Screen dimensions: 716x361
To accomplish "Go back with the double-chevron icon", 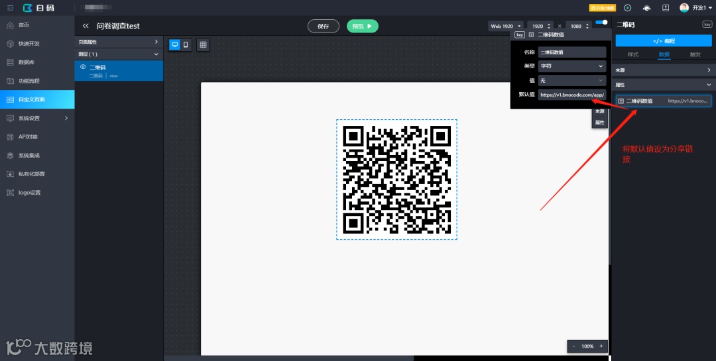I will tap(86, 26).
